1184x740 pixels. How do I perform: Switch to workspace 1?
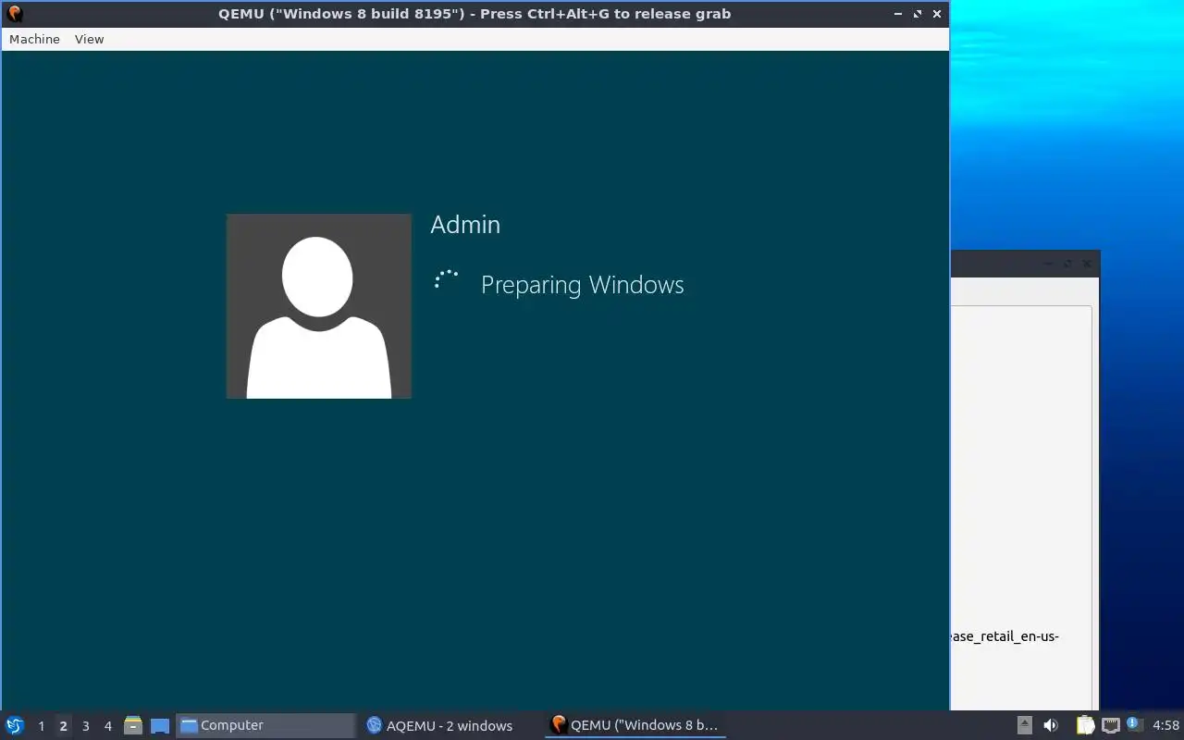pyautogui.click(x=41, y=726)
